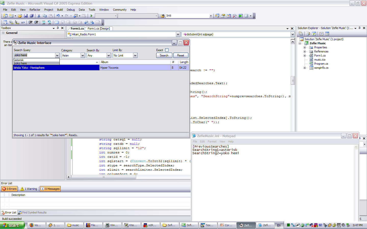Toggle the 1 Warning filter button
The height and width of the screenshot is (229, 367).
pos(29,189)
